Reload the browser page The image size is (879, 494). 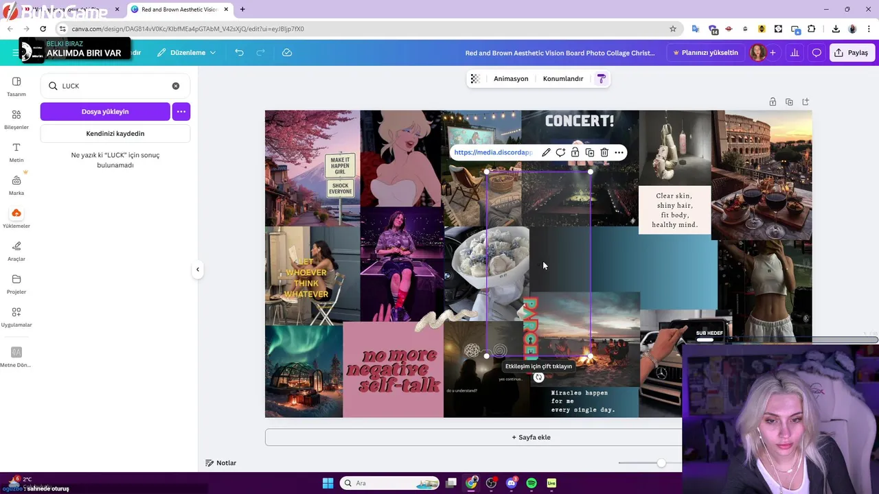[43, 29]
